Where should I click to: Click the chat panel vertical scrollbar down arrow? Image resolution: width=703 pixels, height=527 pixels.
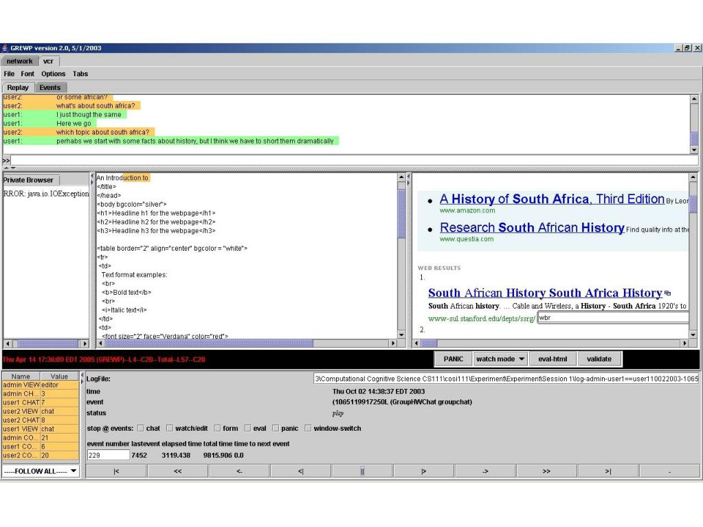pyautogui.click(x=693, y=150)
